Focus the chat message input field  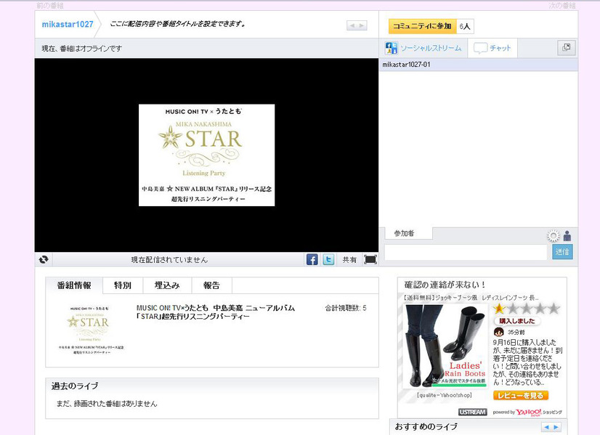pos(466,252)
